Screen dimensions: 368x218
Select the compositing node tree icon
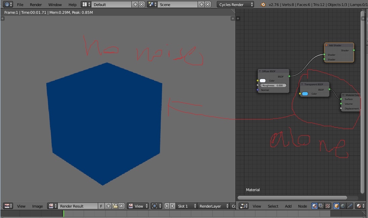321,206
